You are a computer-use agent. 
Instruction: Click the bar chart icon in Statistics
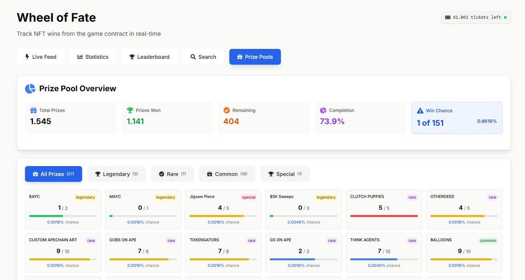pos(80,57)
